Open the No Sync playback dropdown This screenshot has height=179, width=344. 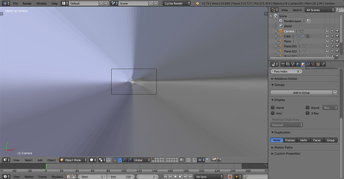[x=209, y=177]
